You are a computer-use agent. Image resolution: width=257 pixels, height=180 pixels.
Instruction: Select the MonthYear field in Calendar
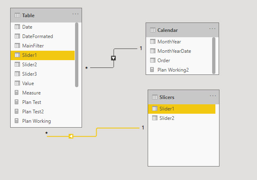pyautogui.click(x=179, y=42)
